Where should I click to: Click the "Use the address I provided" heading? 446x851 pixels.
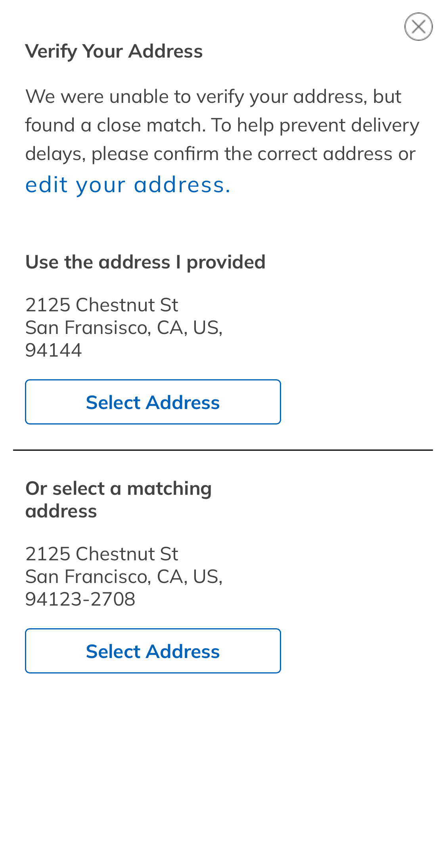coord(145,262)
